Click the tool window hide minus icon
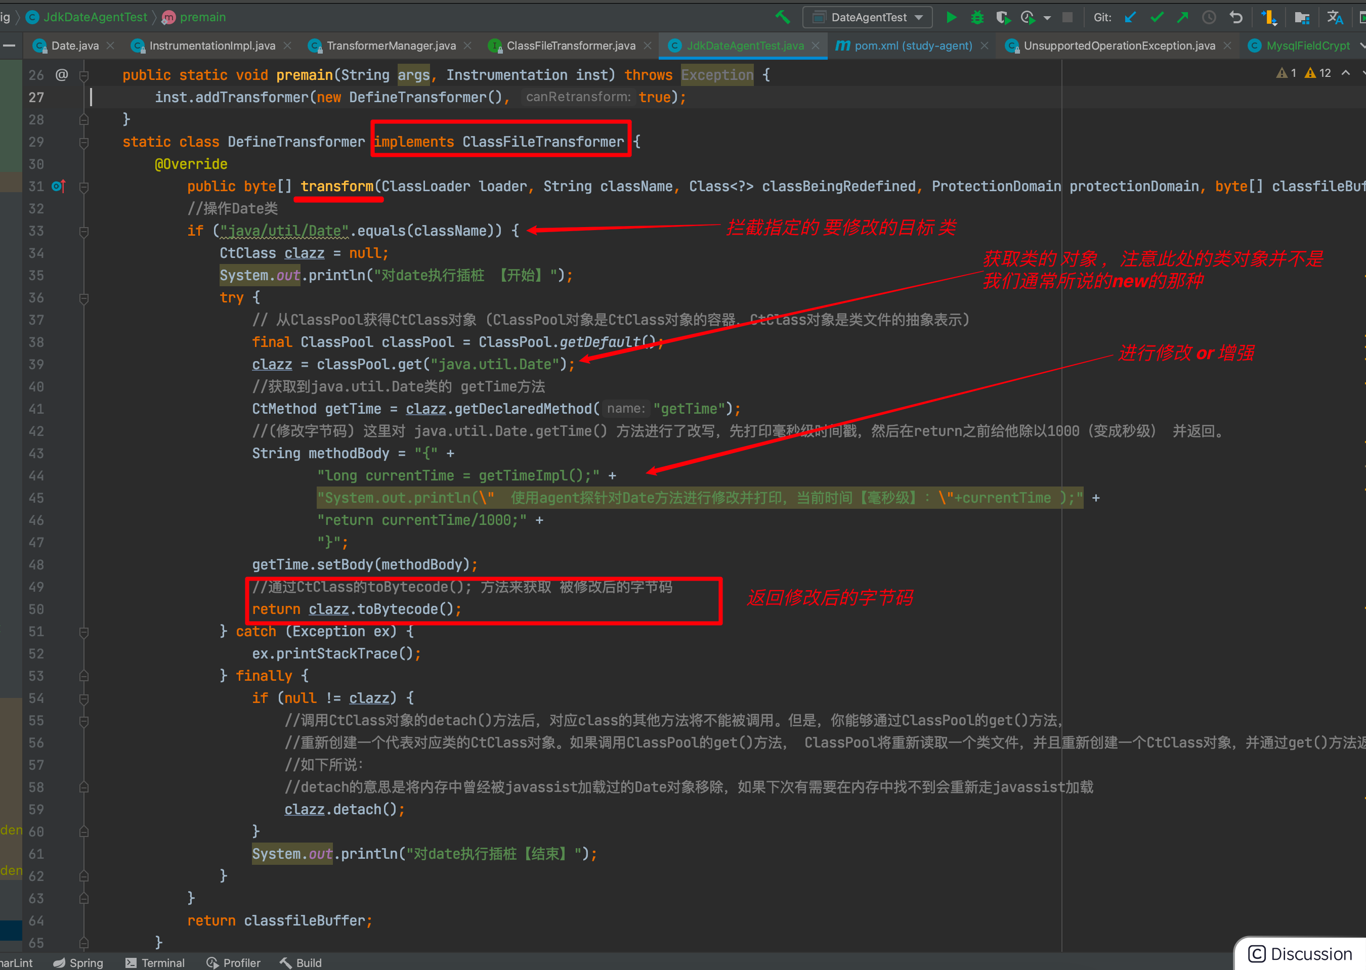Viewport: 1366px width, 970px height. 9,46
